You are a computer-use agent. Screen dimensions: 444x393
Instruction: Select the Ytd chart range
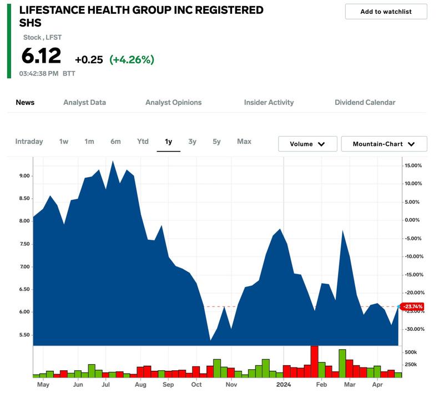tap(143, 142)
